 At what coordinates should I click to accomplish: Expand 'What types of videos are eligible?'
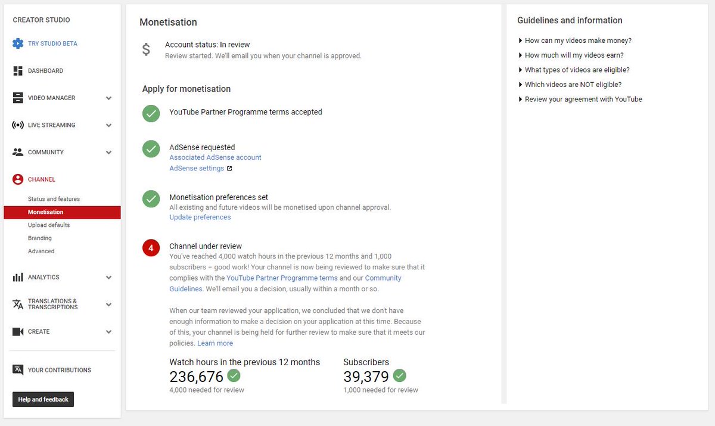pos(574,70)
